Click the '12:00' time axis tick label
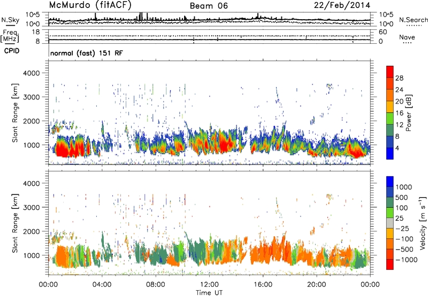428x296 pixels. tap(209, 285)
